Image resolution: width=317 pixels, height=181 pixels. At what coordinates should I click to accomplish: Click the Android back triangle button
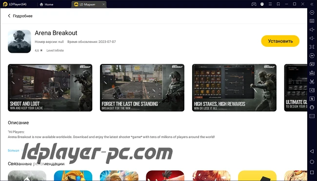[x=312, y=151]
